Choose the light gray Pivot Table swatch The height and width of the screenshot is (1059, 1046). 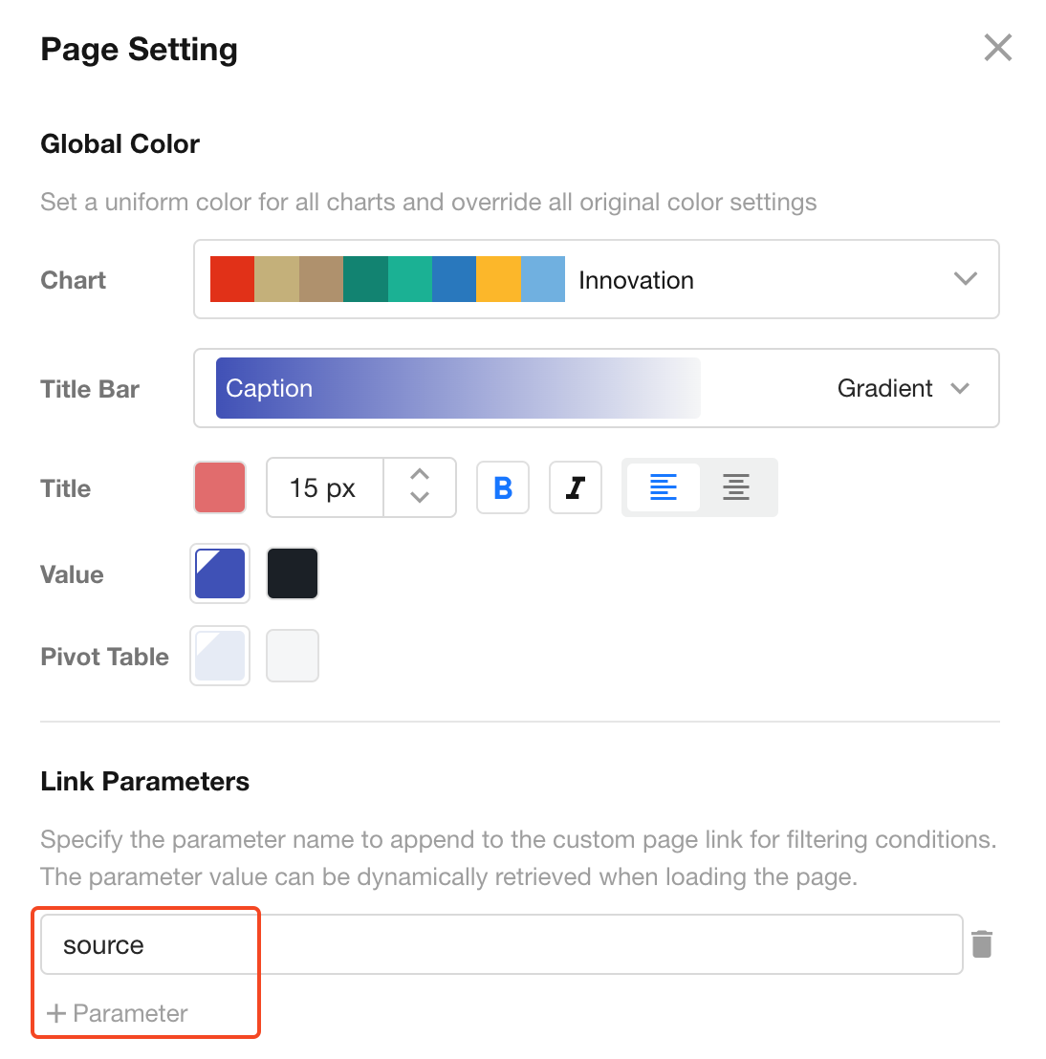coord(292,656)
